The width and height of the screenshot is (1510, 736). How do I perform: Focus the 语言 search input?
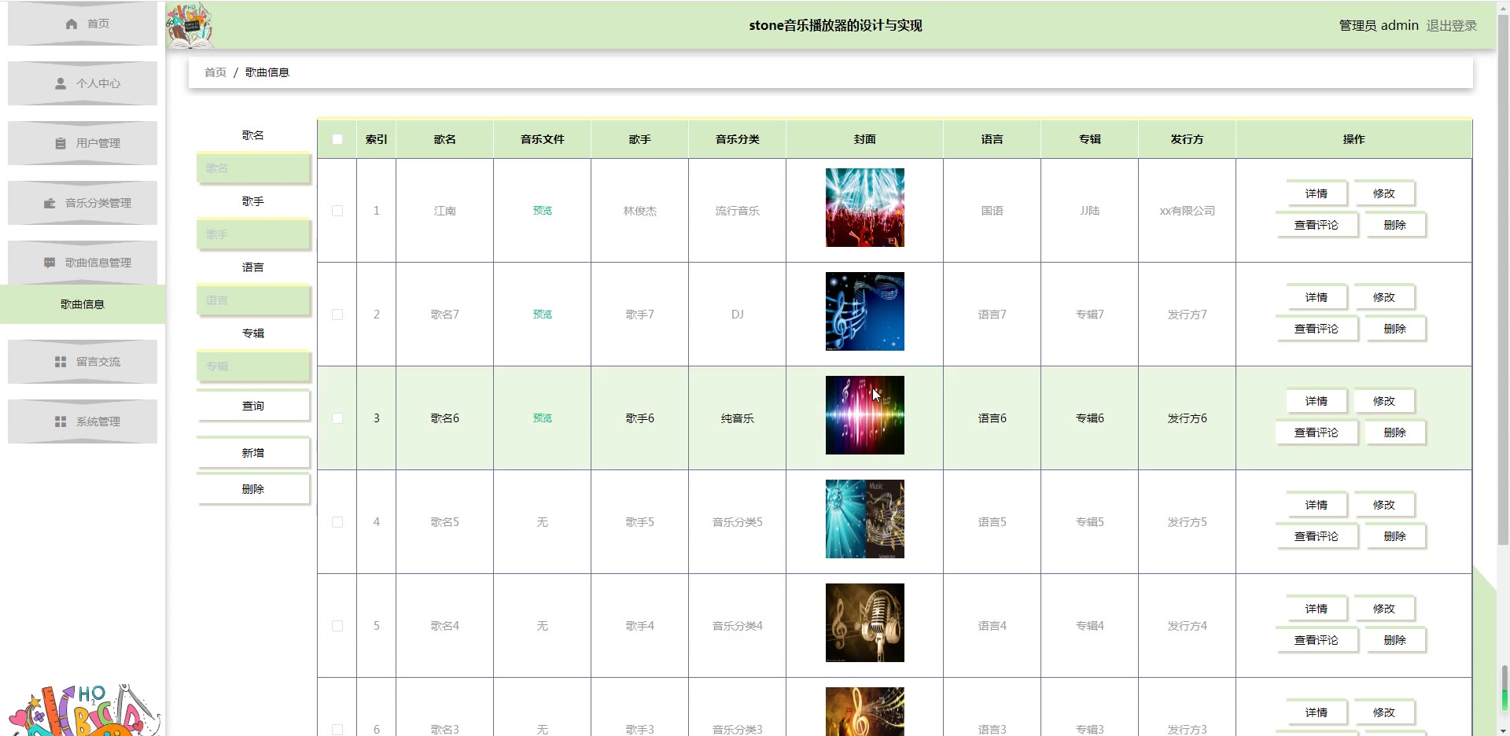click(253, 300)
